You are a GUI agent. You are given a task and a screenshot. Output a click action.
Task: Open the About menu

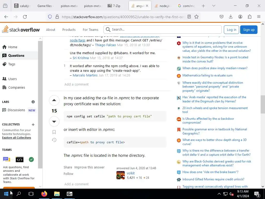point(50,30)
